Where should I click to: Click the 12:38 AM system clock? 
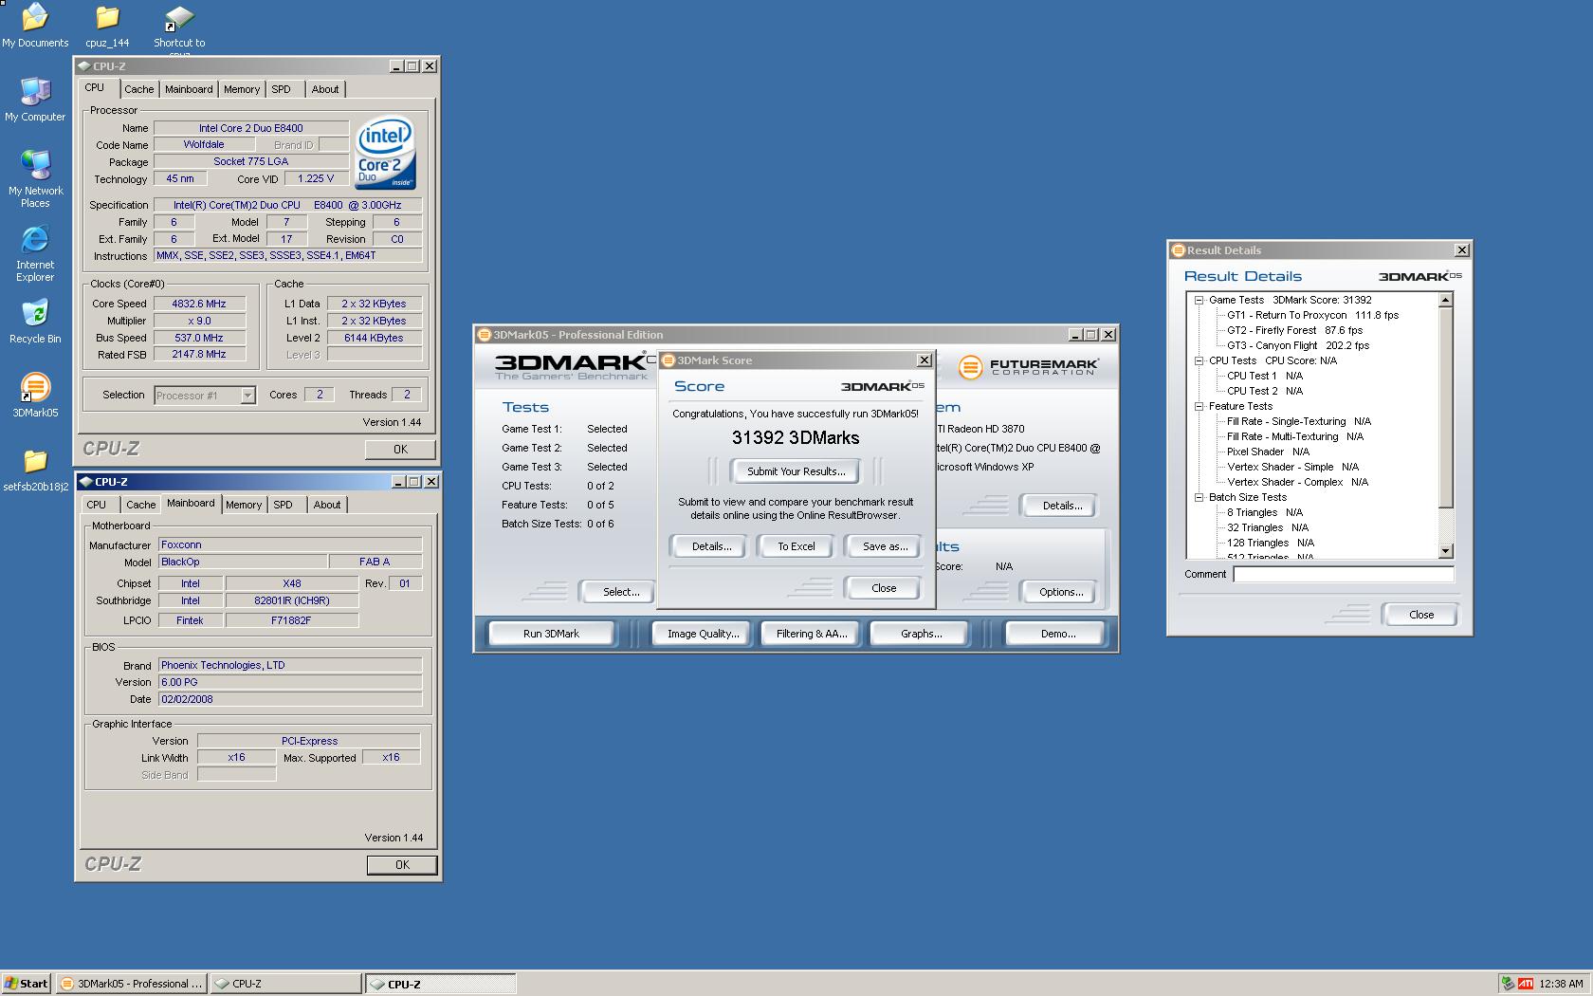(1561, 984)
